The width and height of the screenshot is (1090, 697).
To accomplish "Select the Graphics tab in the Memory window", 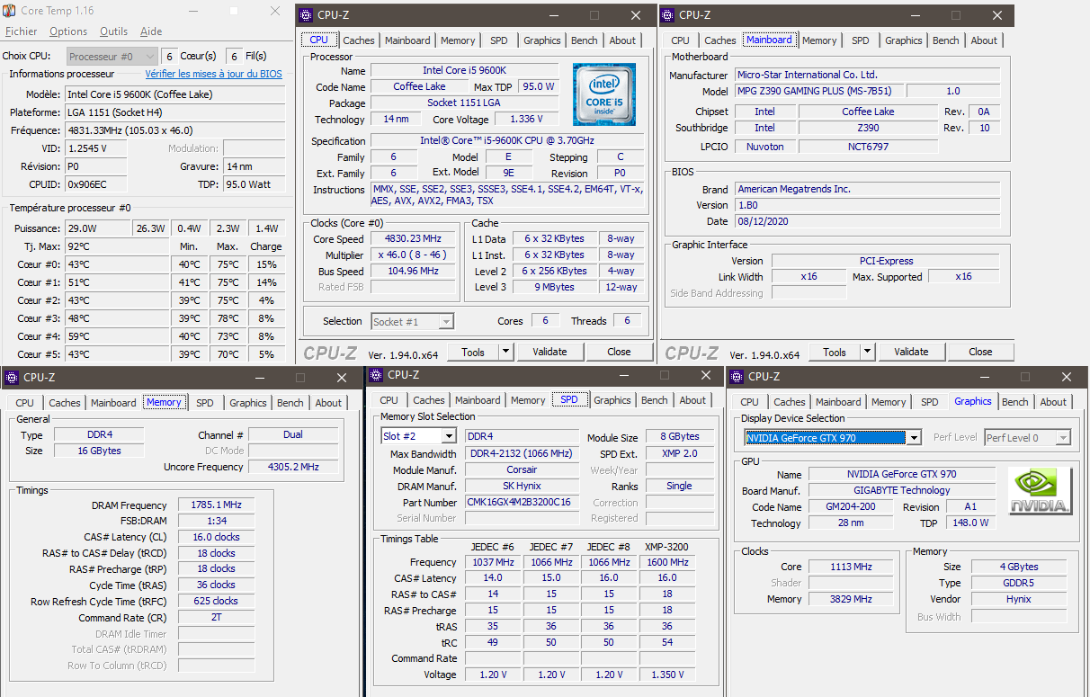I will [248, 403].
